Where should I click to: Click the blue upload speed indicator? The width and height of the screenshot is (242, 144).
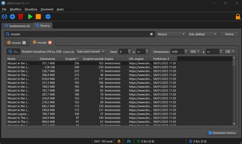click(198, 141)
